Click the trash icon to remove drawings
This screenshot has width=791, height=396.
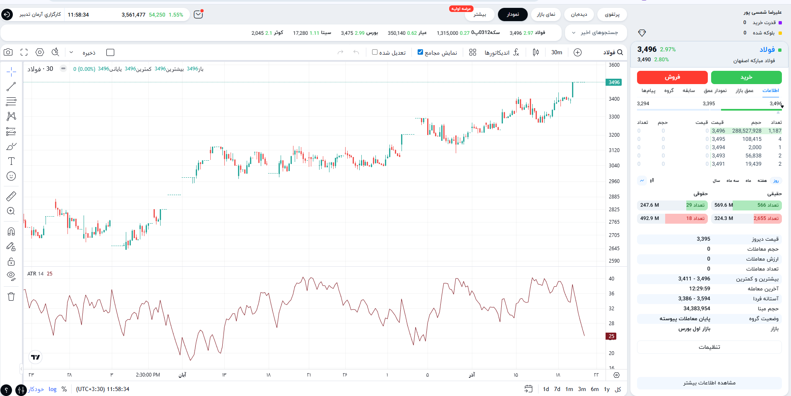[x=11, y=297]
